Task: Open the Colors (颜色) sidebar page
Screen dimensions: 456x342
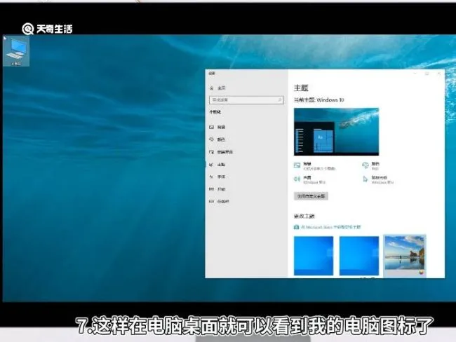Action: coord(217,139)
